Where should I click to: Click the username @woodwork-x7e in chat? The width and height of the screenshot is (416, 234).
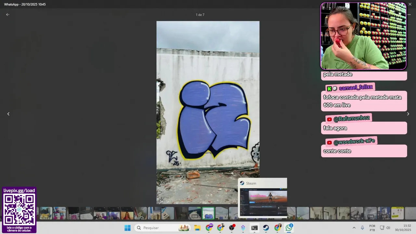pyautogui.click(x=354, y=141)
